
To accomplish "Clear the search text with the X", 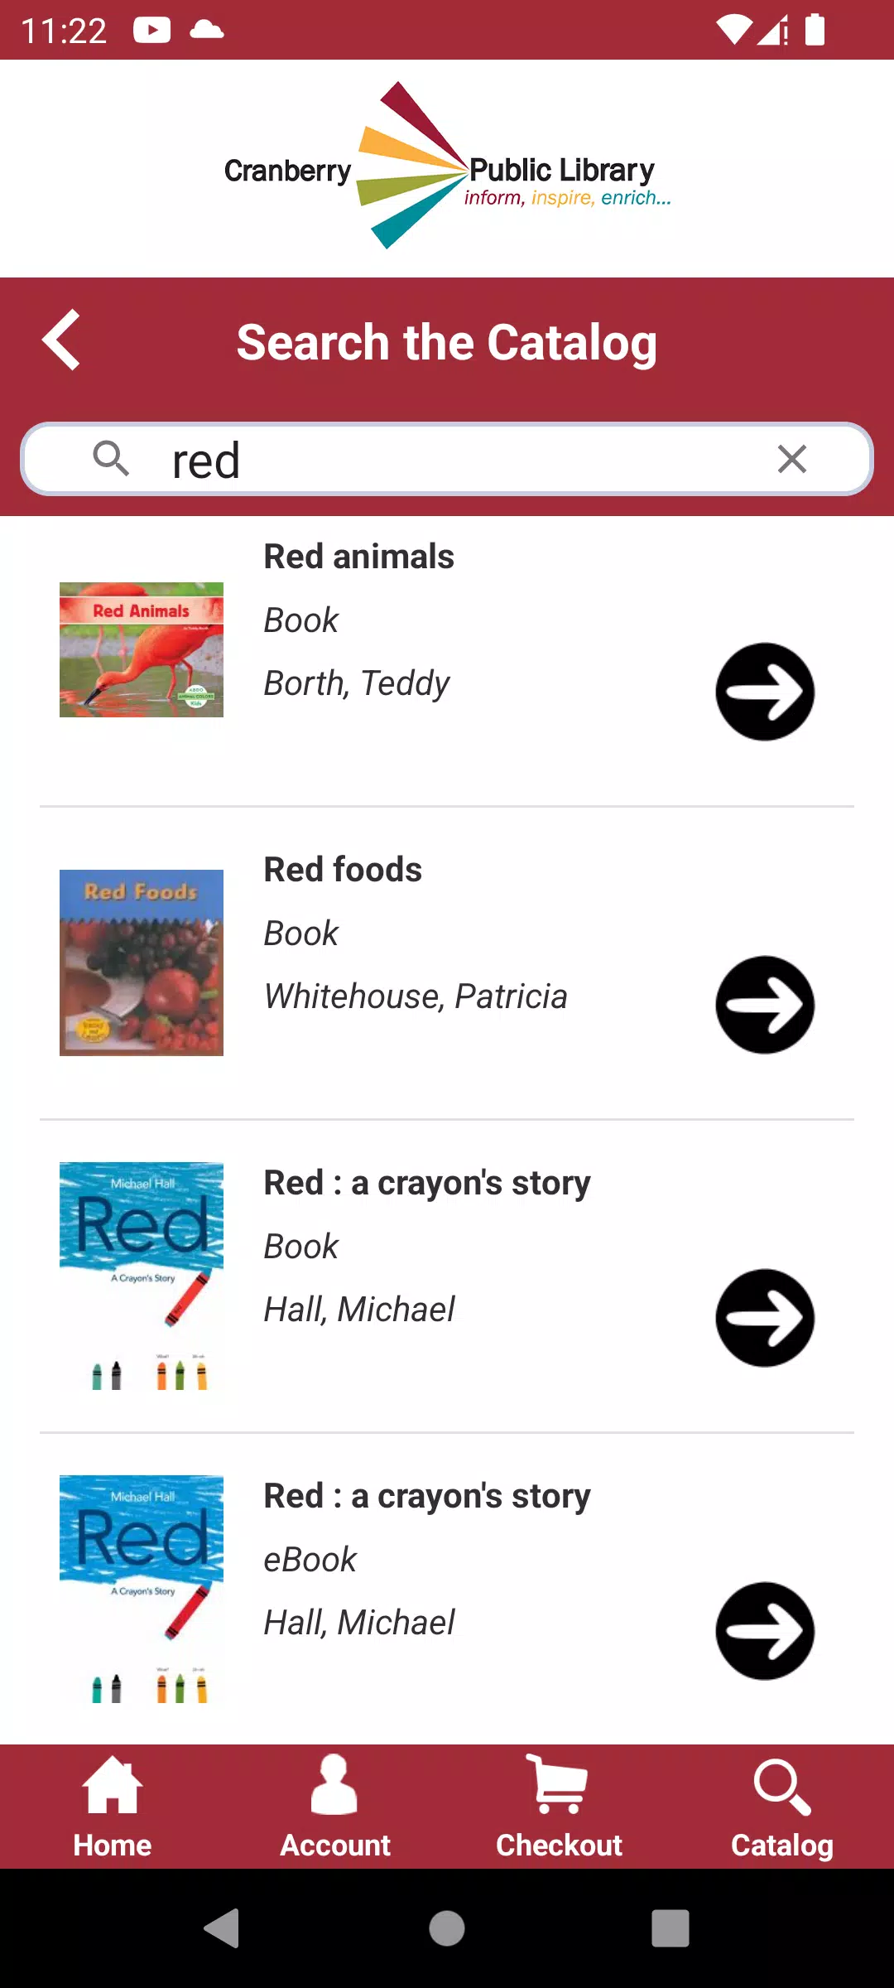I will pos(792,459).
